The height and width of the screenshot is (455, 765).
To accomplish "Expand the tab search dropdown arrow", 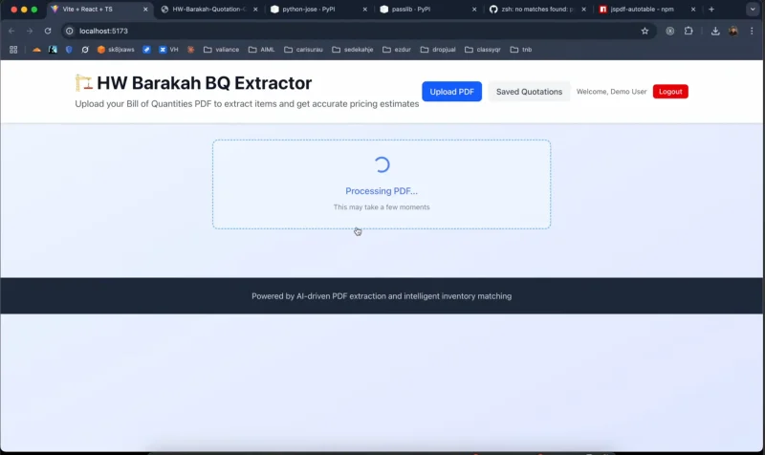I will (x=752, y=9).
